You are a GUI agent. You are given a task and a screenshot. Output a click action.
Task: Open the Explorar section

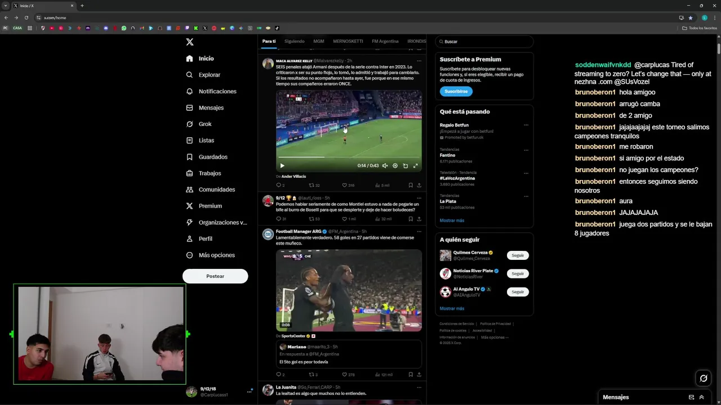click(203, 75)
